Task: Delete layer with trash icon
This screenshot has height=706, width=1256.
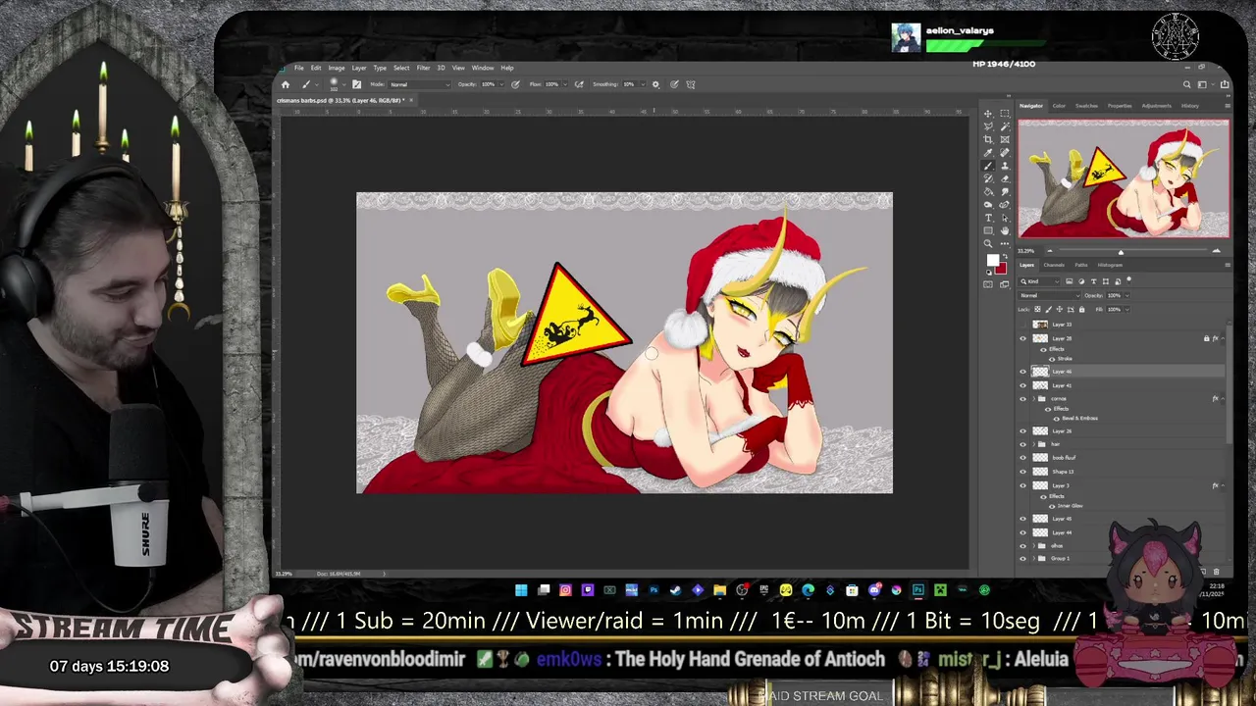Action: [x=1217, y=572]
